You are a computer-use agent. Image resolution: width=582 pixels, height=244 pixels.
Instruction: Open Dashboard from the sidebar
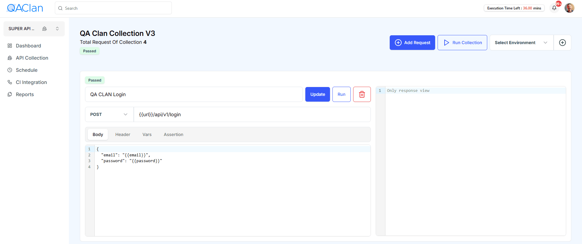(28, 46)
